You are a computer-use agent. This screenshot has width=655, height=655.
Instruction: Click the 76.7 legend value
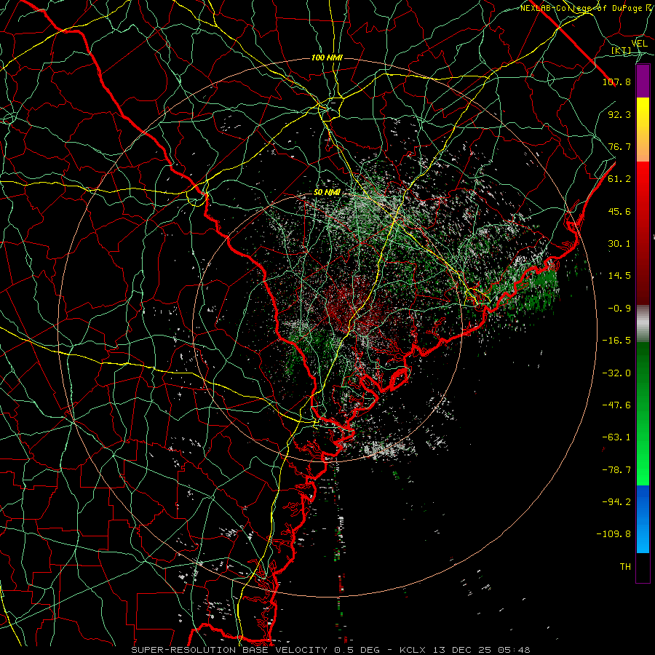619,146
